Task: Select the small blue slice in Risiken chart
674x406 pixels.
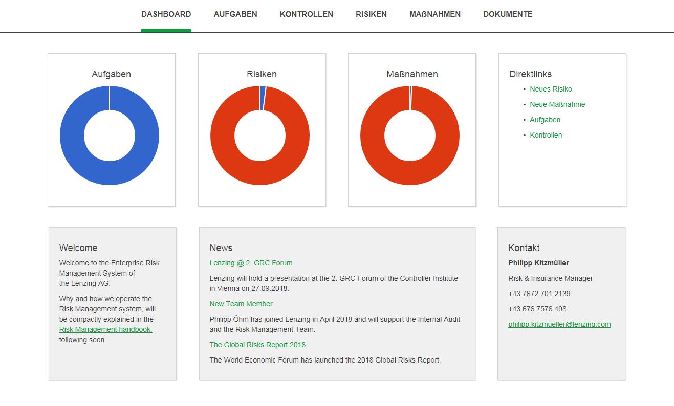Action: 263,98
